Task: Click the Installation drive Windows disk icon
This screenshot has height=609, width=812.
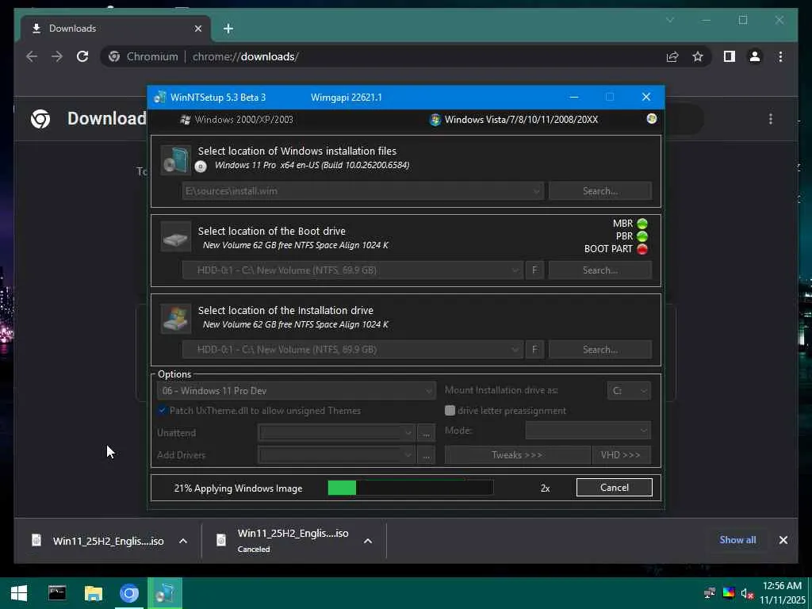Action: pos(175,318)
